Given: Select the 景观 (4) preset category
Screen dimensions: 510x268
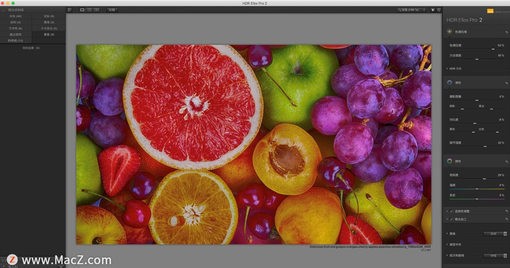Looking at the screenshot, I should point(49,22).
